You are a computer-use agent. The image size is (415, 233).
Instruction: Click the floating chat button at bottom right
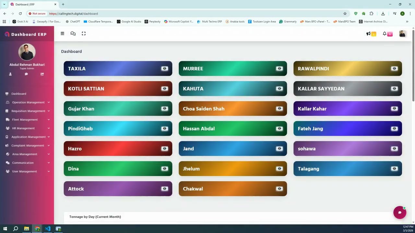point(400,213)
